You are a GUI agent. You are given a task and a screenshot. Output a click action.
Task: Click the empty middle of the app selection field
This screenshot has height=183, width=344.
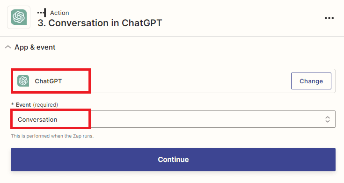tap(190, 81)
